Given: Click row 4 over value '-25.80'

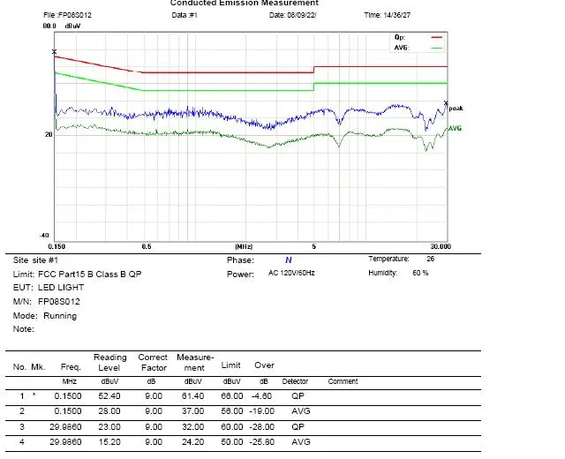Looking at the screenshot, I should (261, 442).
